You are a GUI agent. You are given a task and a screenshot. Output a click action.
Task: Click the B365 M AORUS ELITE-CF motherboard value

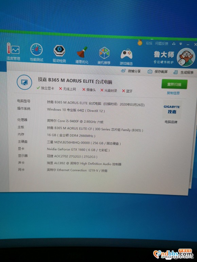(95, 129)
